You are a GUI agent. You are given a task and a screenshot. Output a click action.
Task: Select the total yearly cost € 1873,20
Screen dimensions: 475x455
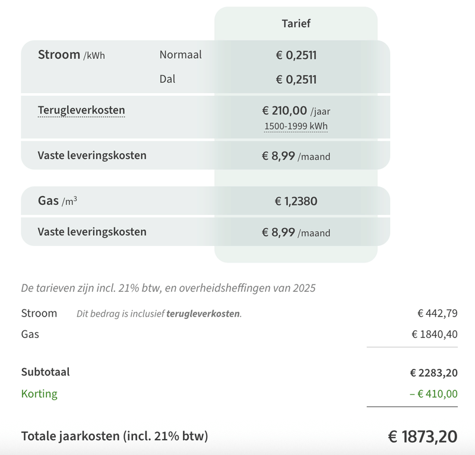coord(423,437)
